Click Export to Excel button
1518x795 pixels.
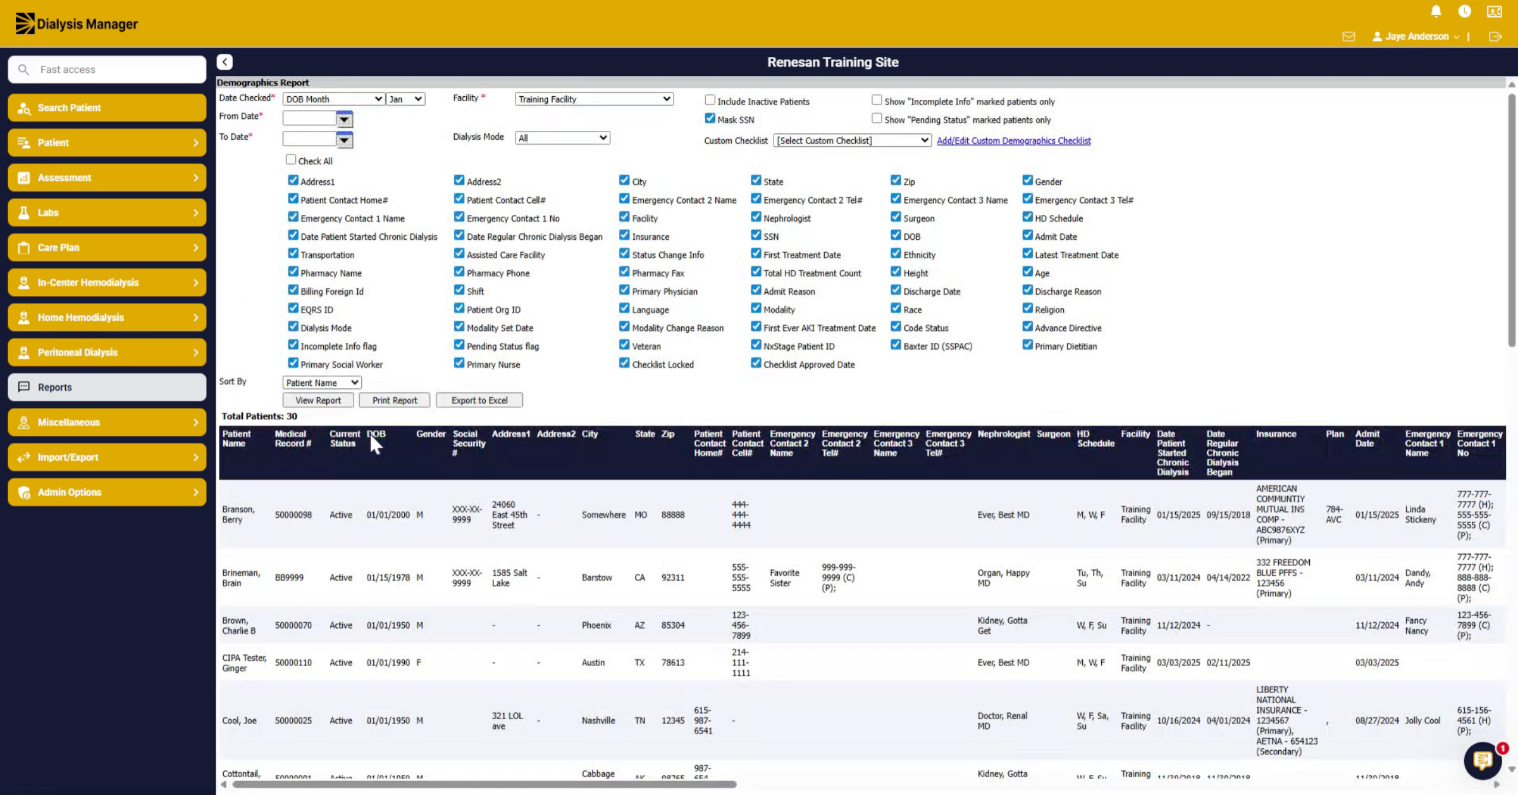coord(479,400)
